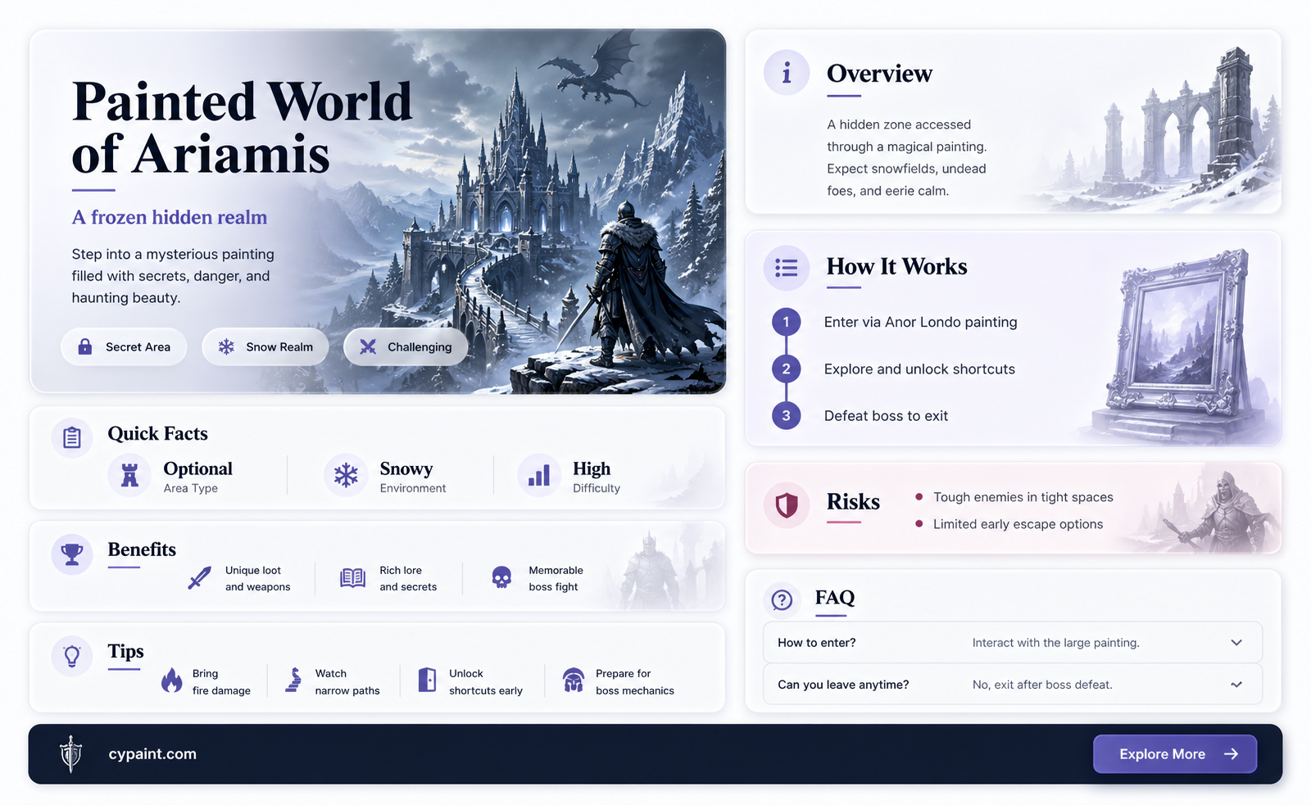The width and height of the screenshot is (1311, 805).
Task: Click the Benefits trophy icon
Action: pyautogui.click(x=72, y=554)
